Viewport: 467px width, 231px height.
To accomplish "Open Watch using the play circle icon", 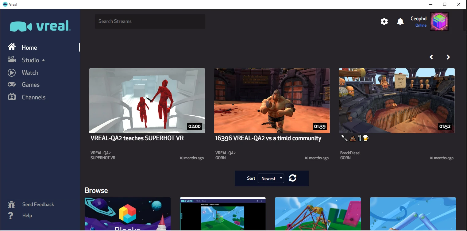I will click(x=12, y=73).
